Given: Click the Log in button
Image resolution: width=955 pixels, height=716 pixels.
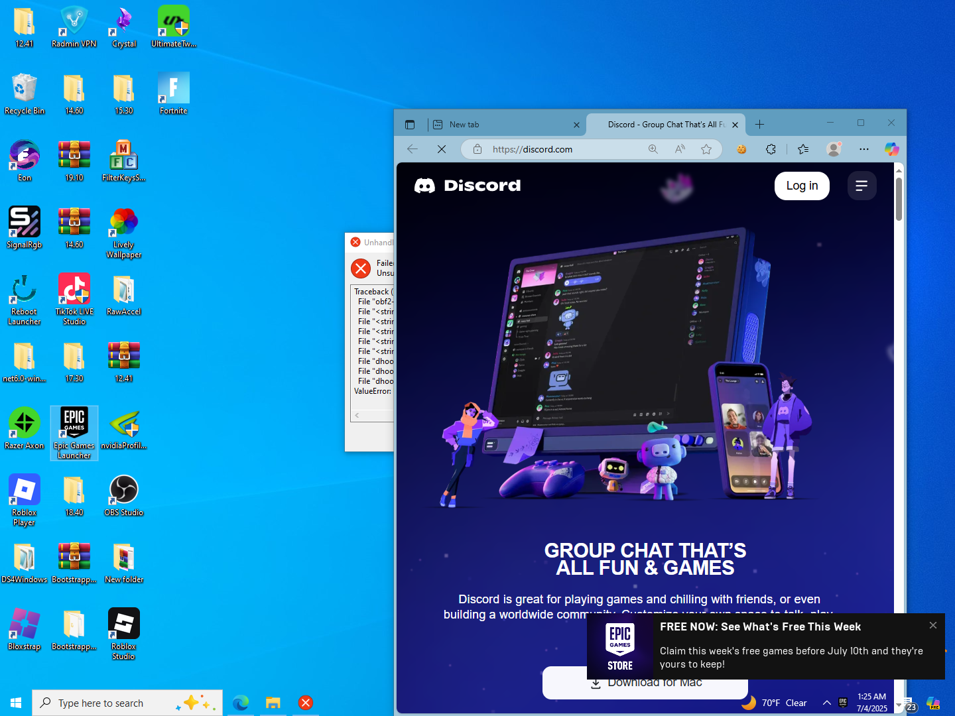Looking at the screenshot, I should coord(802,186).
